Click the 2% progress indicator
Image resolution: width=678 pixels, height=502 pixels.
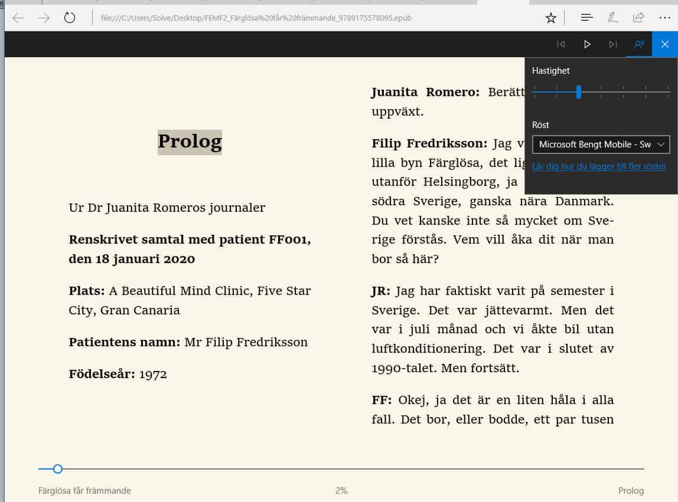point(341,491)
